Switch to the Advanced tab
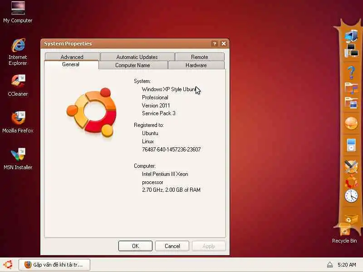Screen dimensions: 363x272 tap(72, 57)
